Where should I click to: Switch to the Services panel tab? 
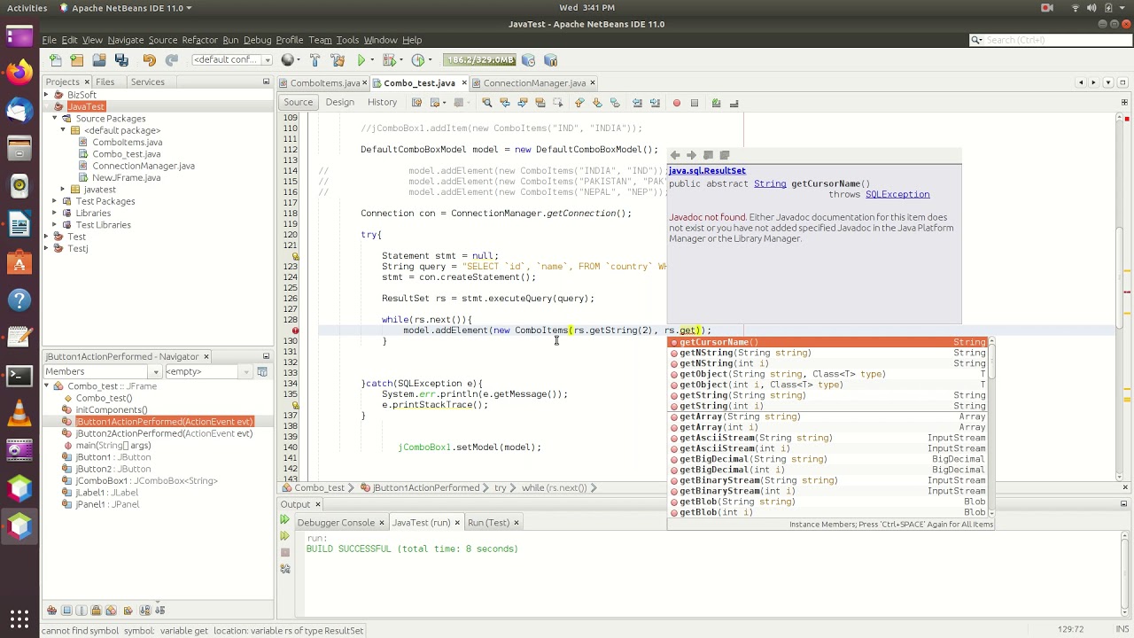coord(147,82)
